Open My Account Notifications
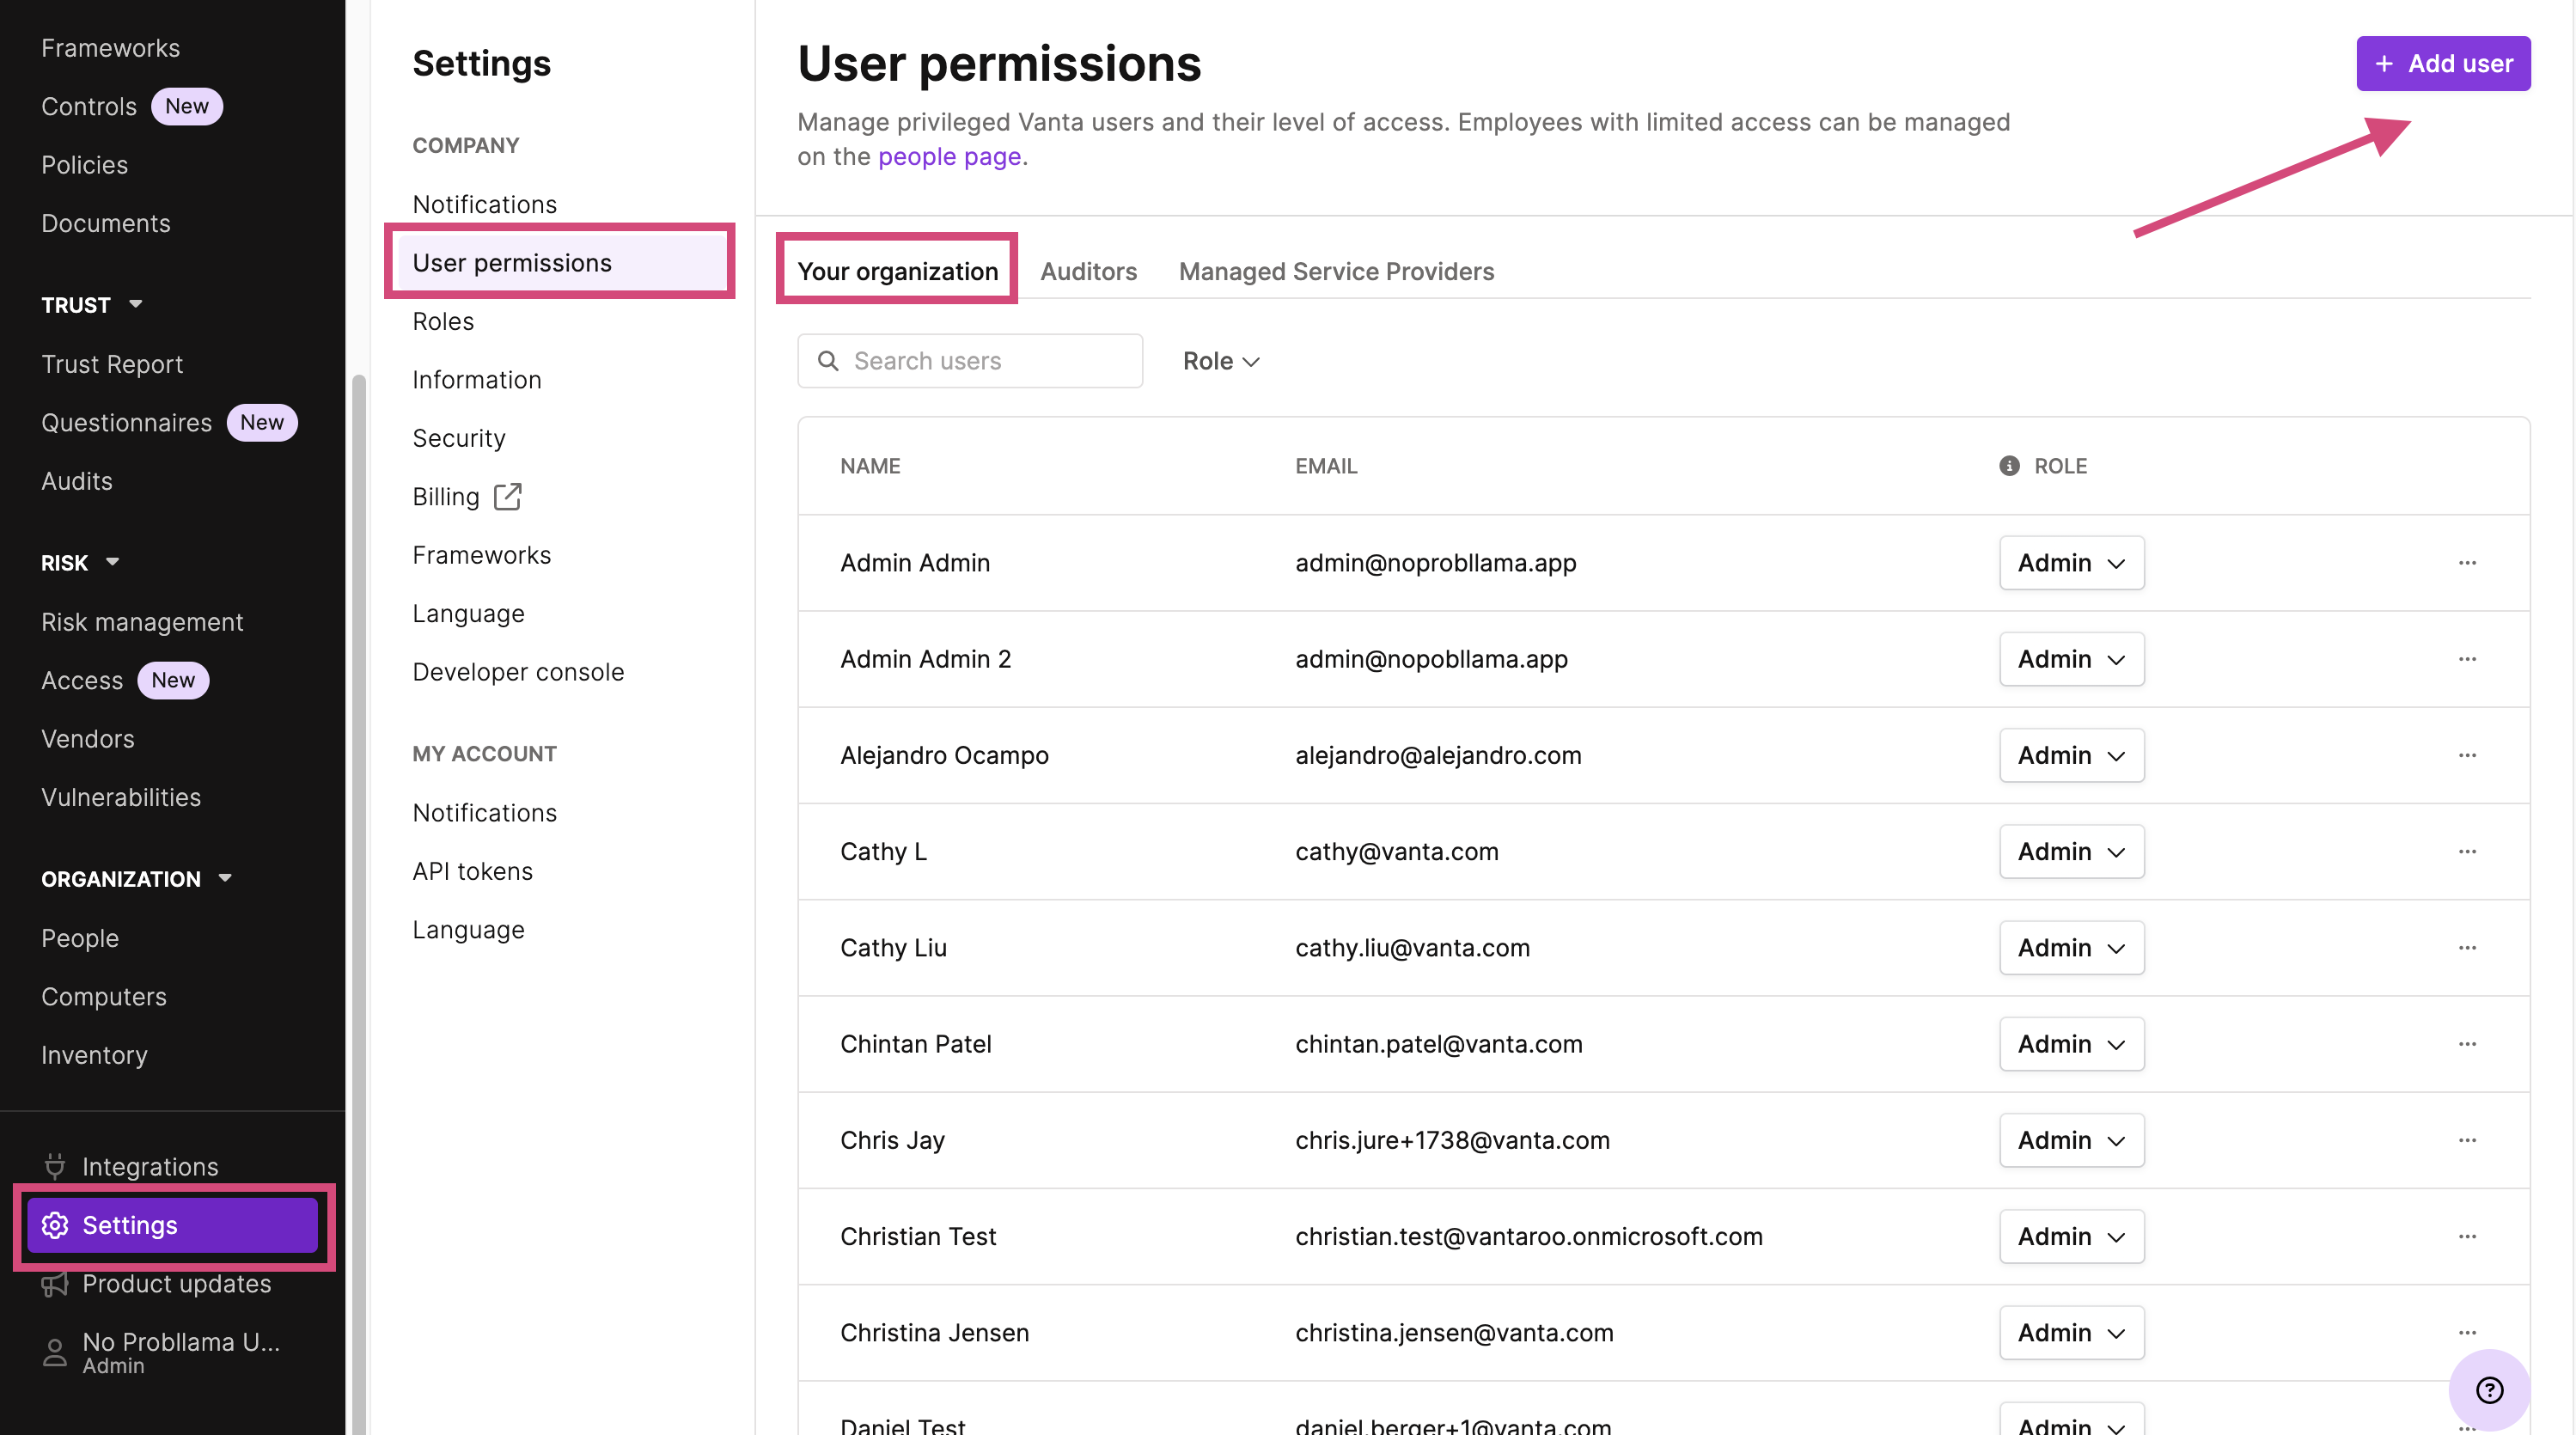2576x1435 pixels. click(484, 813)
